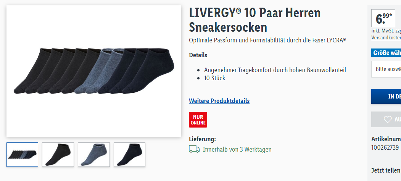View the navy sock thumbnail
The height and width of the screenshot is (181, 401).
click(x=129, y=155)
